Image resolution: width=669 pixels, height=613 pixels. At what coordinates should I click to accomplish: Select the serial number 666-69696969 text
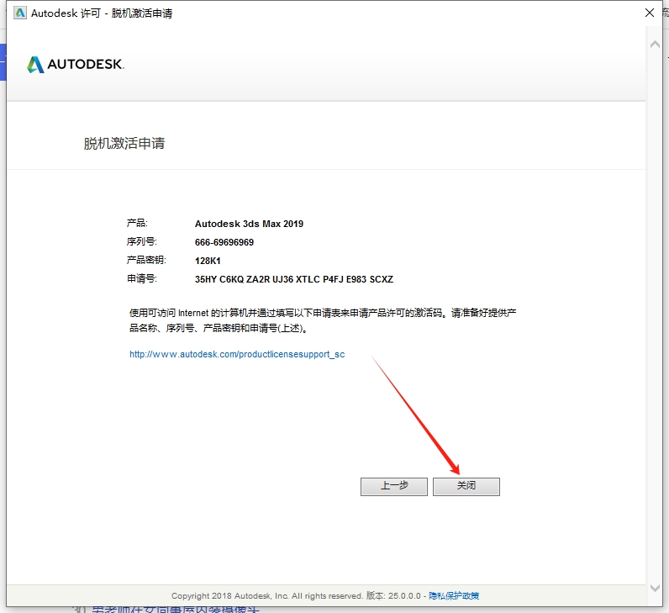click(224, 242)
